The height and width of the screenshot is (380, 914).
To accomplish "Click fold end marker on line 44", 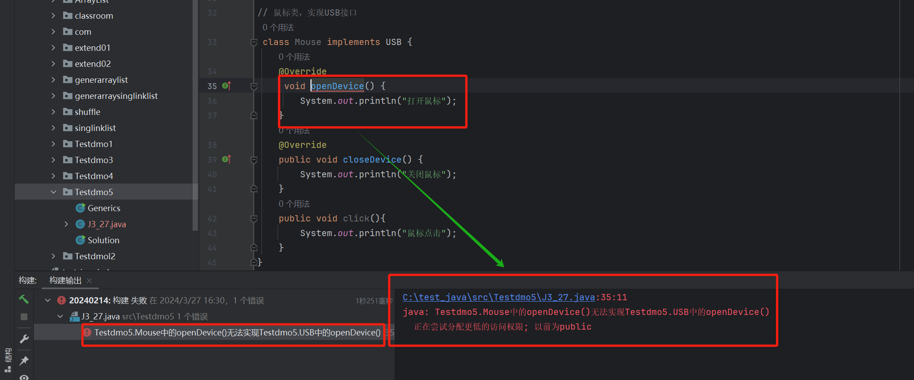I will tap(254, 248).
